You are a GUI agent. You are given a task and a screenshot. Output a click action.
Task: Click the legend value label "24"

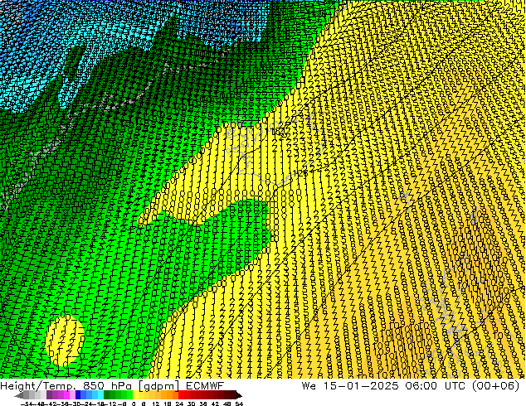(179, 404)
